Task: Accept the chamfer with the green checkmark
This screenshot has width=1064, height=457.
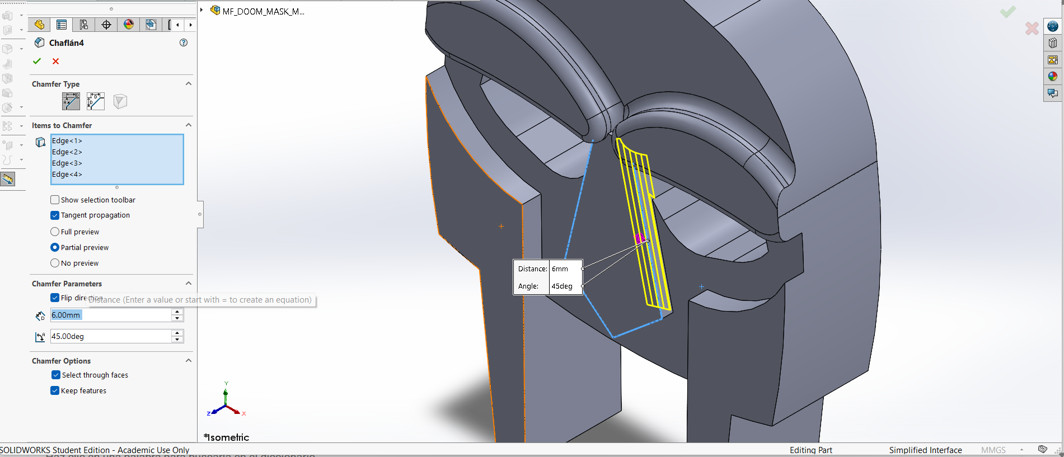Action: point(37,61)
